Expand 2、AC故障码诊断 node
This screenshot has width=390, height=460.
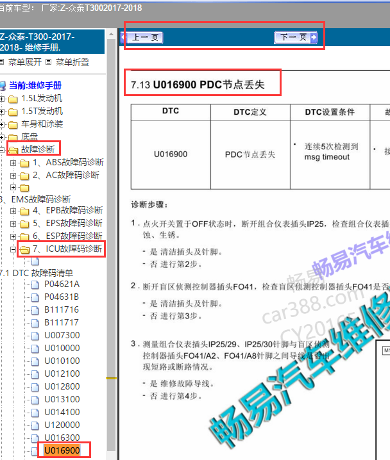pos(13,176)
